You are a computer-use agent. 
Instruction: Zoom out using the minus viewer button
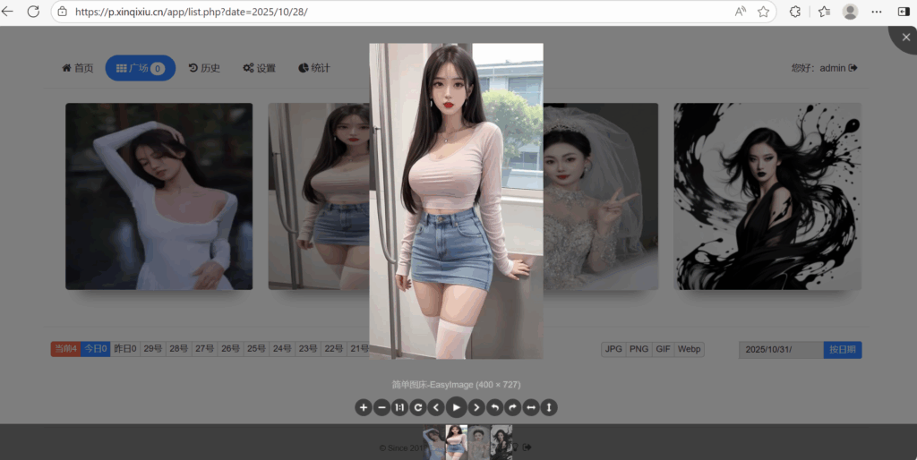click(381, 407)
